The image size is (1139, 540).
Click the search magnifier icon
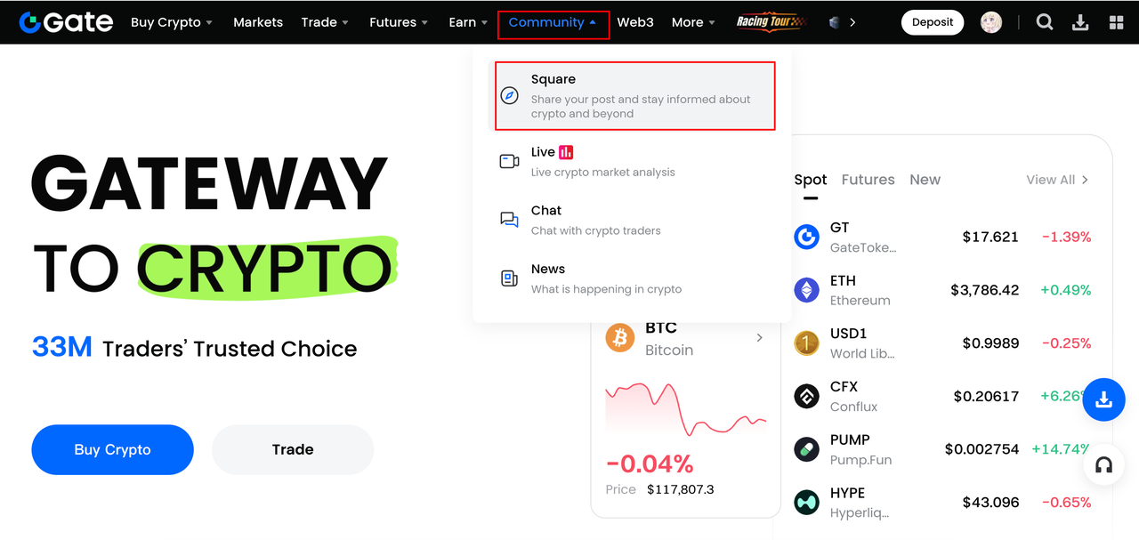click(1045, 22)
